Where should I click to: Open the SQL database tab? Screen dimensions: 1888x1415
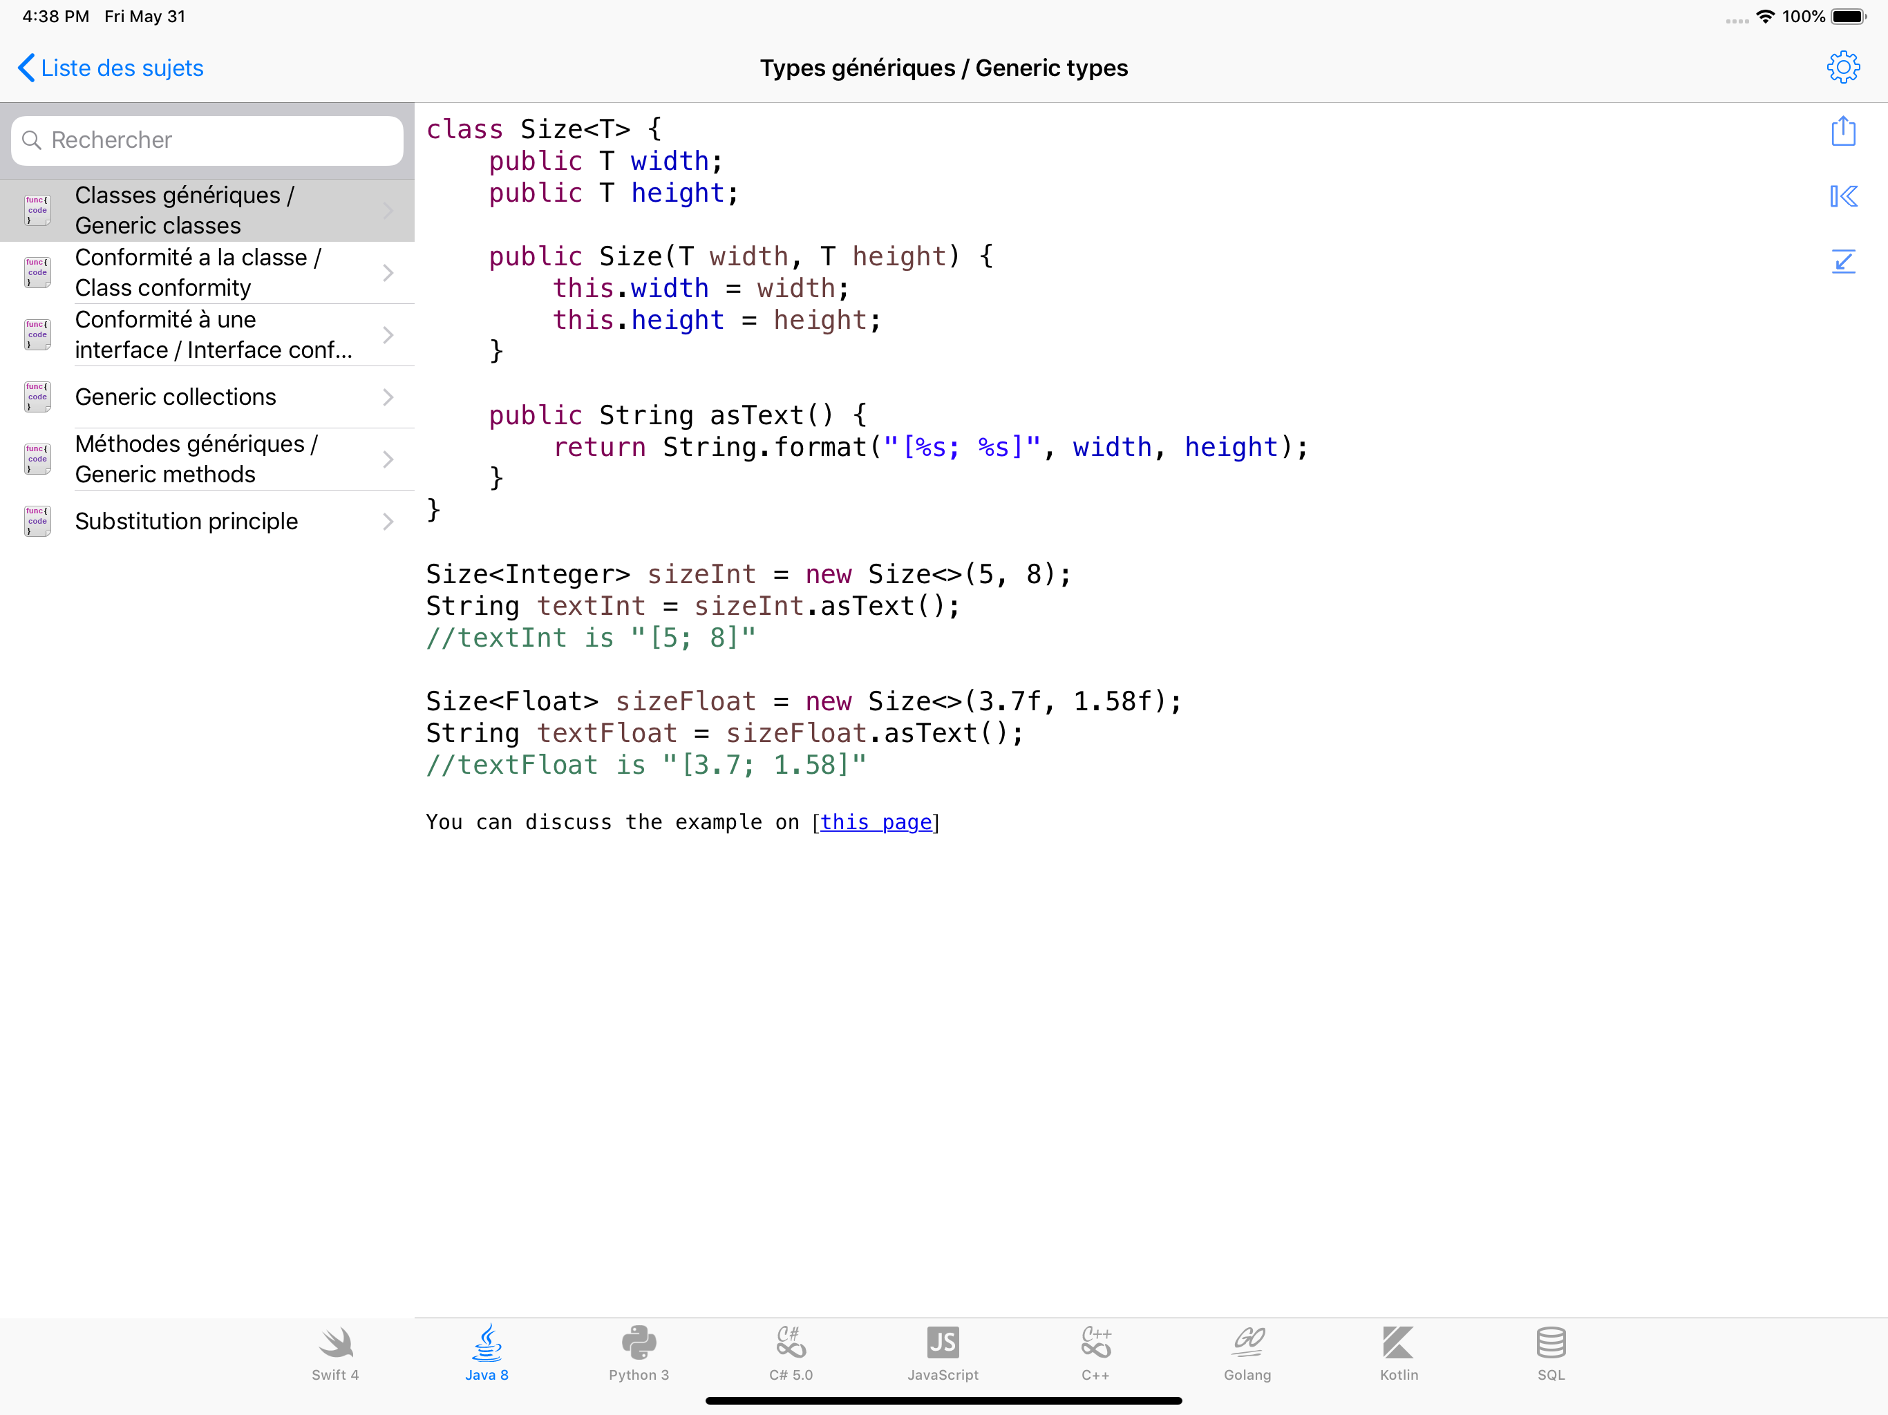pyautogui.click(x=1551, y=1353)
